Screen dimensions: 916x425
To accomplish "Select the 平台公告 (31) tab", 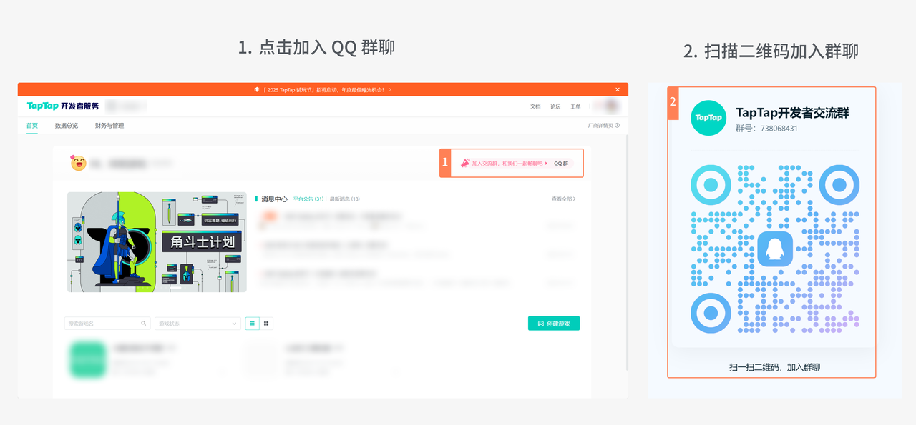I will 308,199.
